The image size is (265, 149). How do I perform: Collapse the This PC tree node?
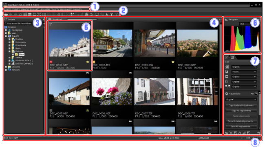(x=6, y=36)
